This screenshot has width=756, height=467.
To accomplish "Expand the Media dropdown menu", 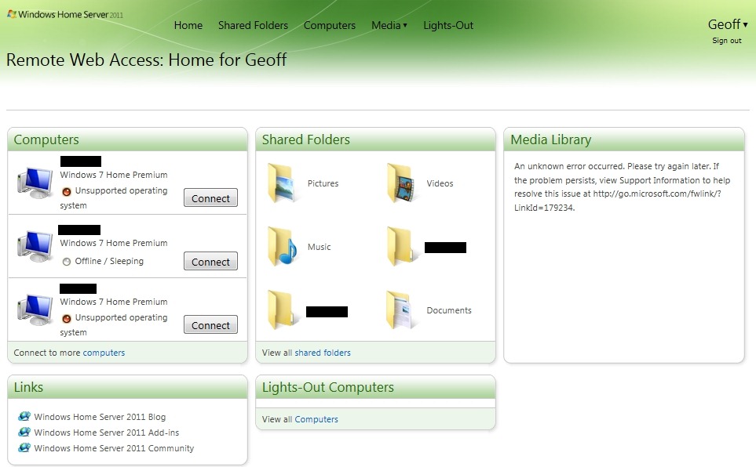I will point(389,25).
